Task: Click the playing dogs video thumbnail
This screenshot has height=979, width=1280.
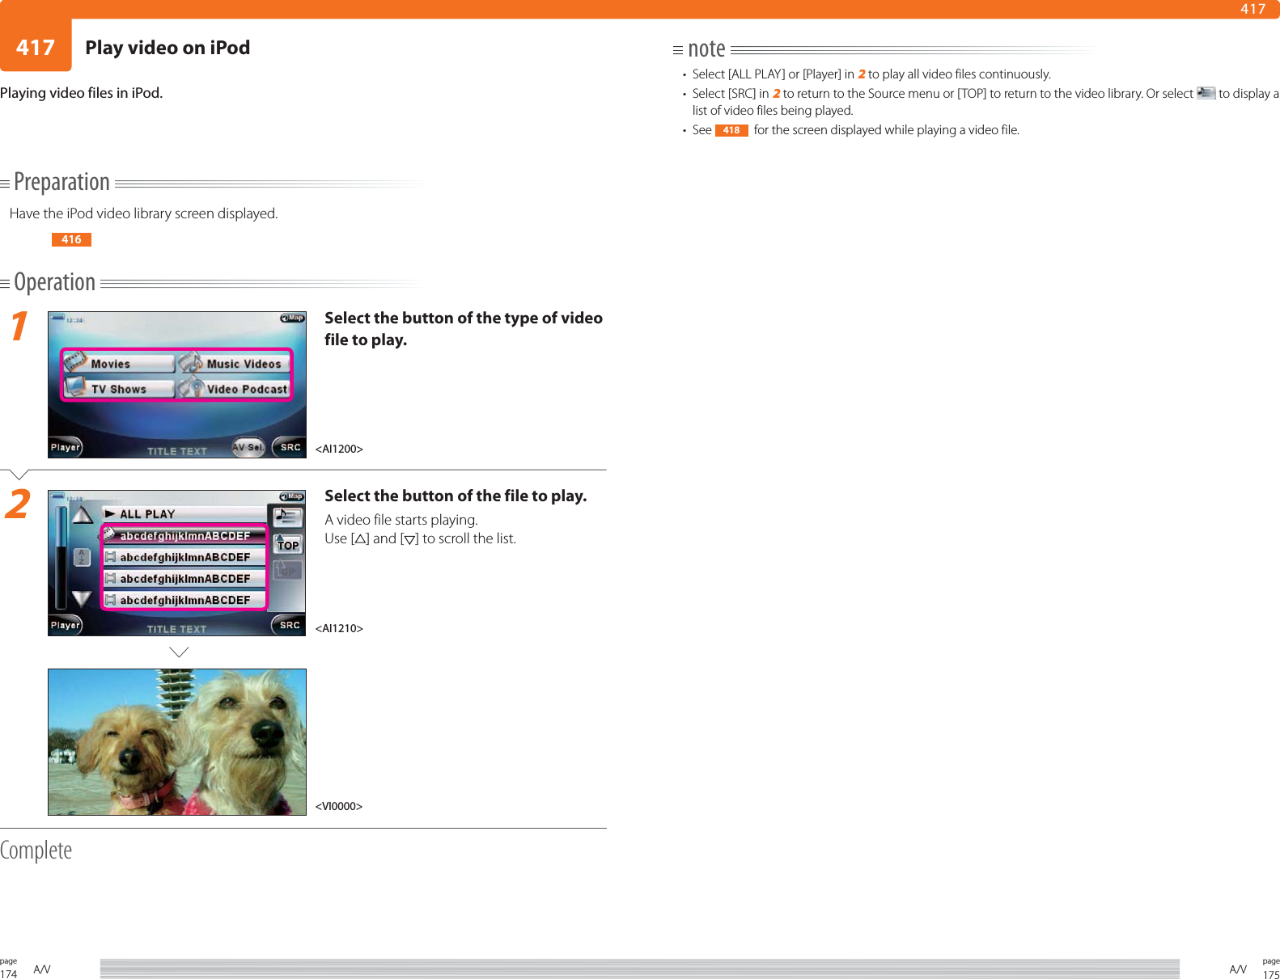Action: [177, 741]
